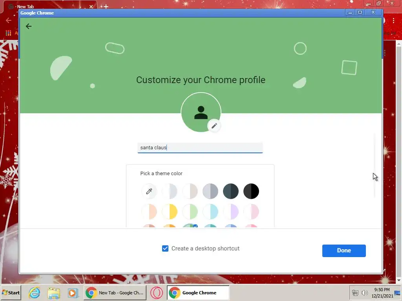Click the browser back arrow behind dialog
The height and width of the screenshot is (301, 402).
point(8,20)
